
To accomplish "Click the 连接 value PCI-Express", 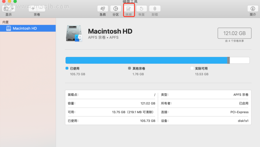I will [x=239, y=112].
